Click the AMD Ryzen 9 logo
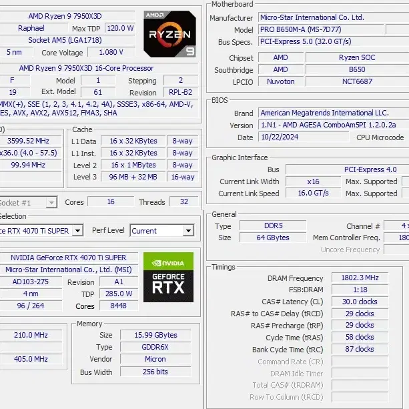Viewport: 409px width, 409px height. click(170, 34)
